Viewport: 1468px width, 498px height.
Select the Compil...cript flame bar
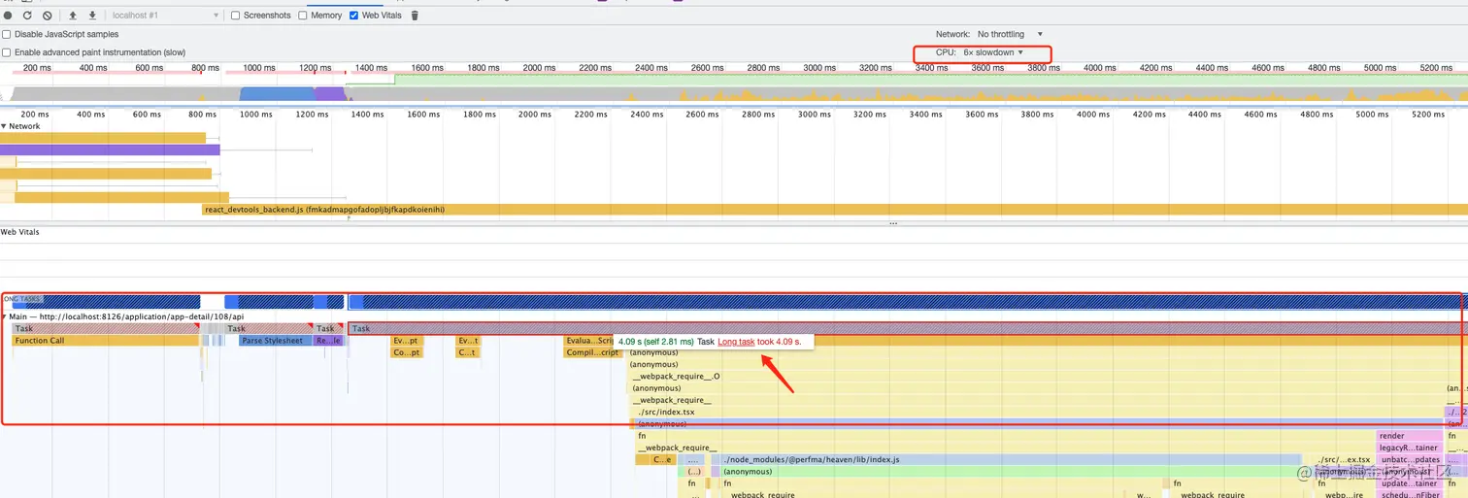[x=592, y=352]
